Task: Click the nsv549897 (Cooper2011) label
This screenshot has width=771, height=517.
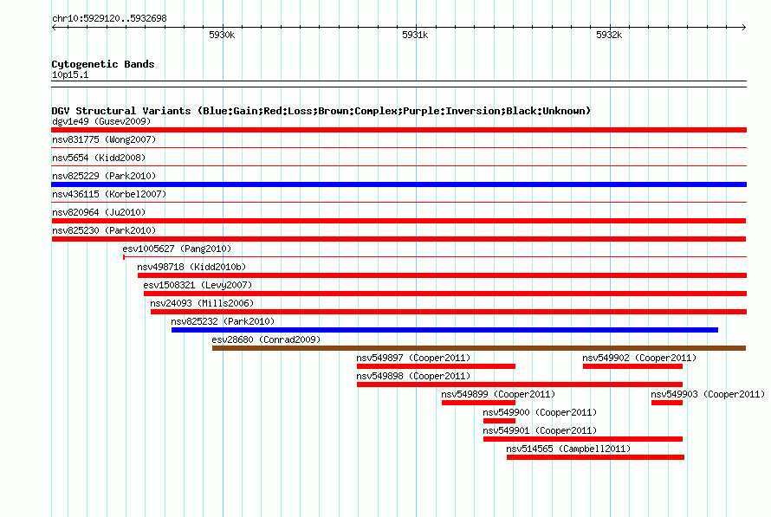Action: pyautogui.click(x=413, y=358)
